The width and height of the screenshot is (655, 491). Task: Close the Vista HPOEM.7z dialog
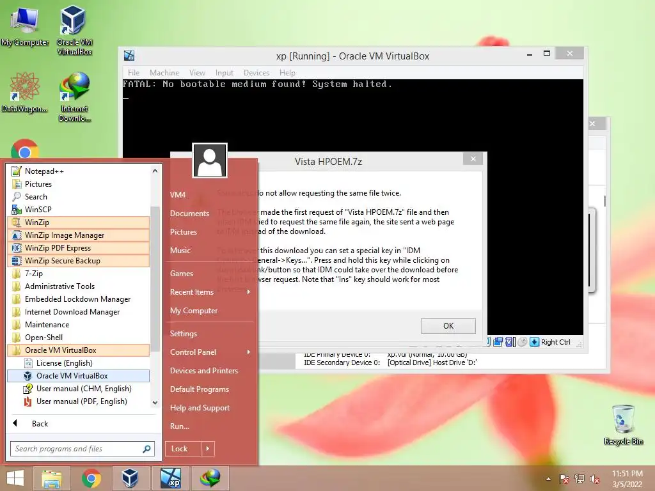473,159
